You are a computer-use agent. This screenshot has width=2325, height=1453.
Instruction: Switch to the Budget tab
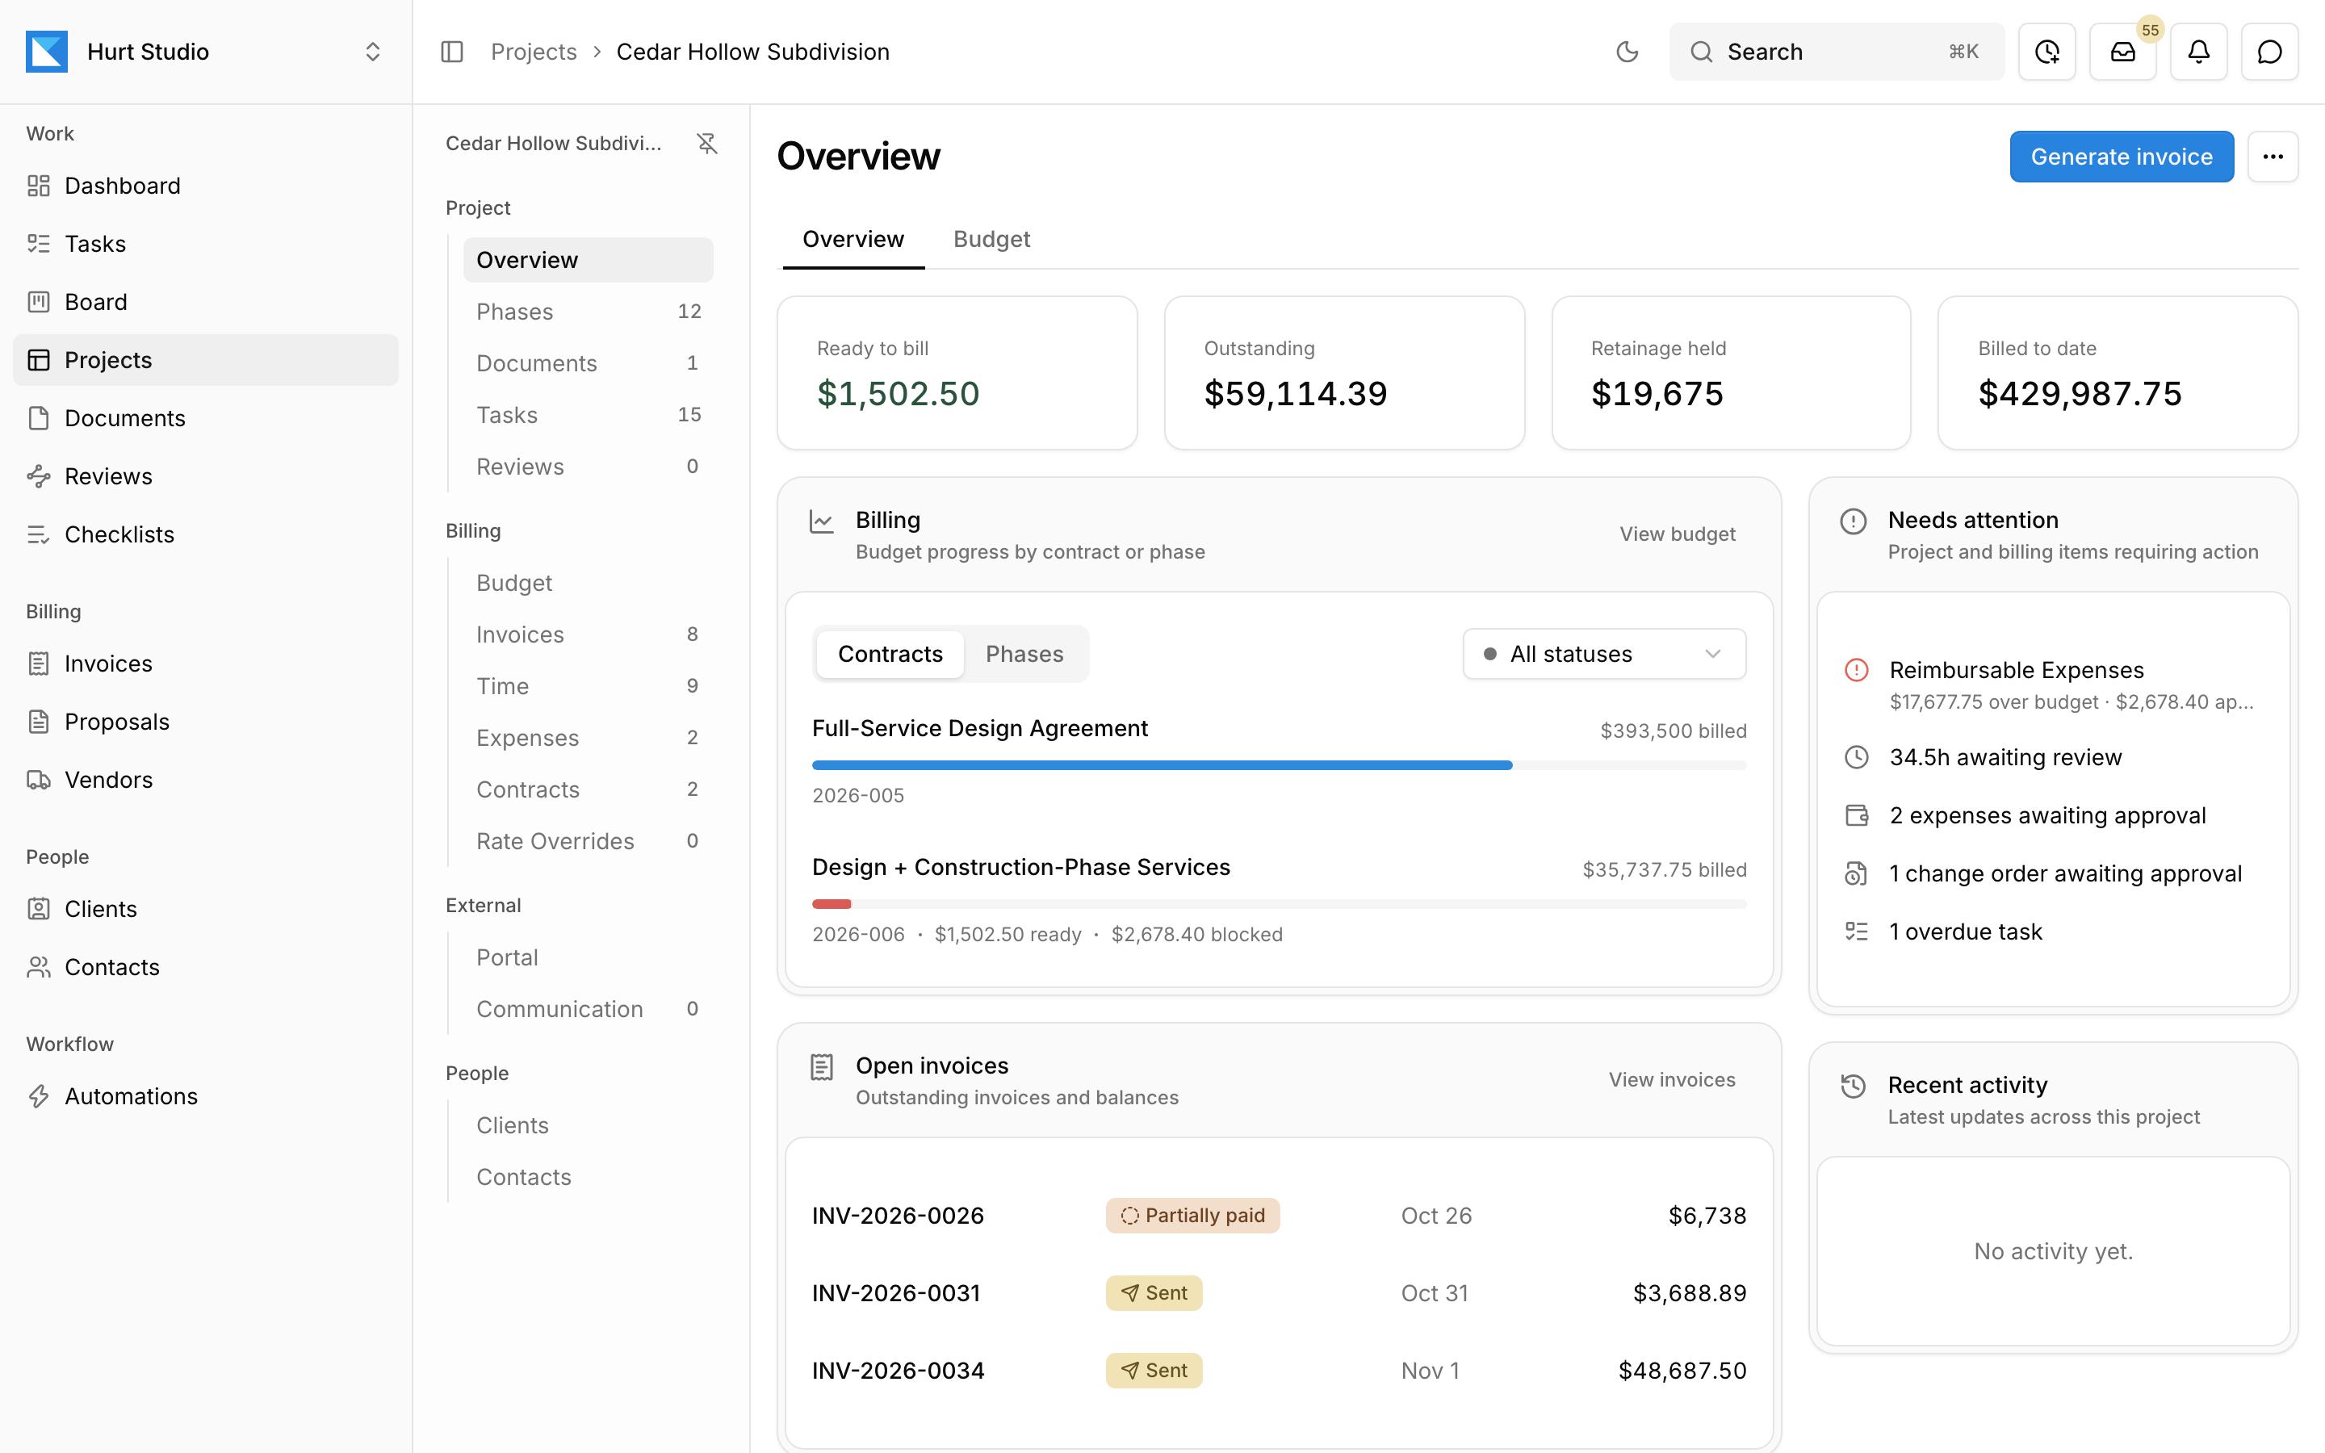(991, 239)
